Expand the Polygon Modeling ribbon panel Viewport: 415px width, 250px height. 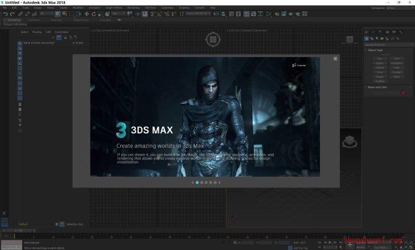[15, 24]
